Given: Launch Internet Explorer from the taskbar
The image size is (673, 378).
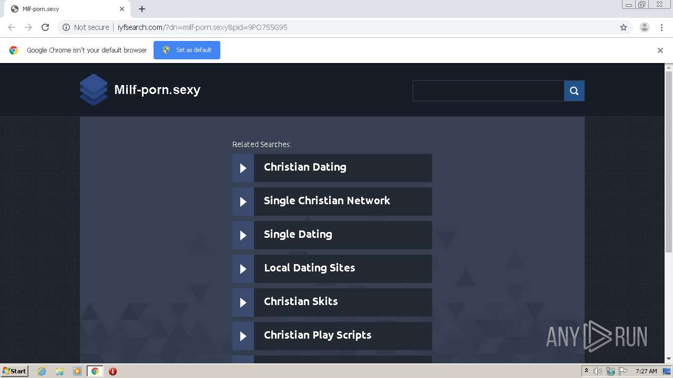Looking at the screenshot, I should [x=42, y=371].
